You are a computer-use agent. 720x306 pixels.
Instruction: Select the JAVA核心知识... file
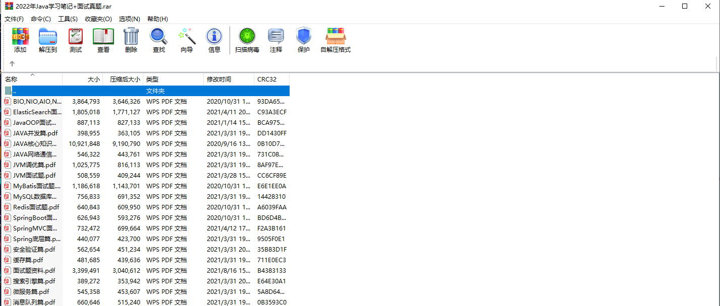35,143
